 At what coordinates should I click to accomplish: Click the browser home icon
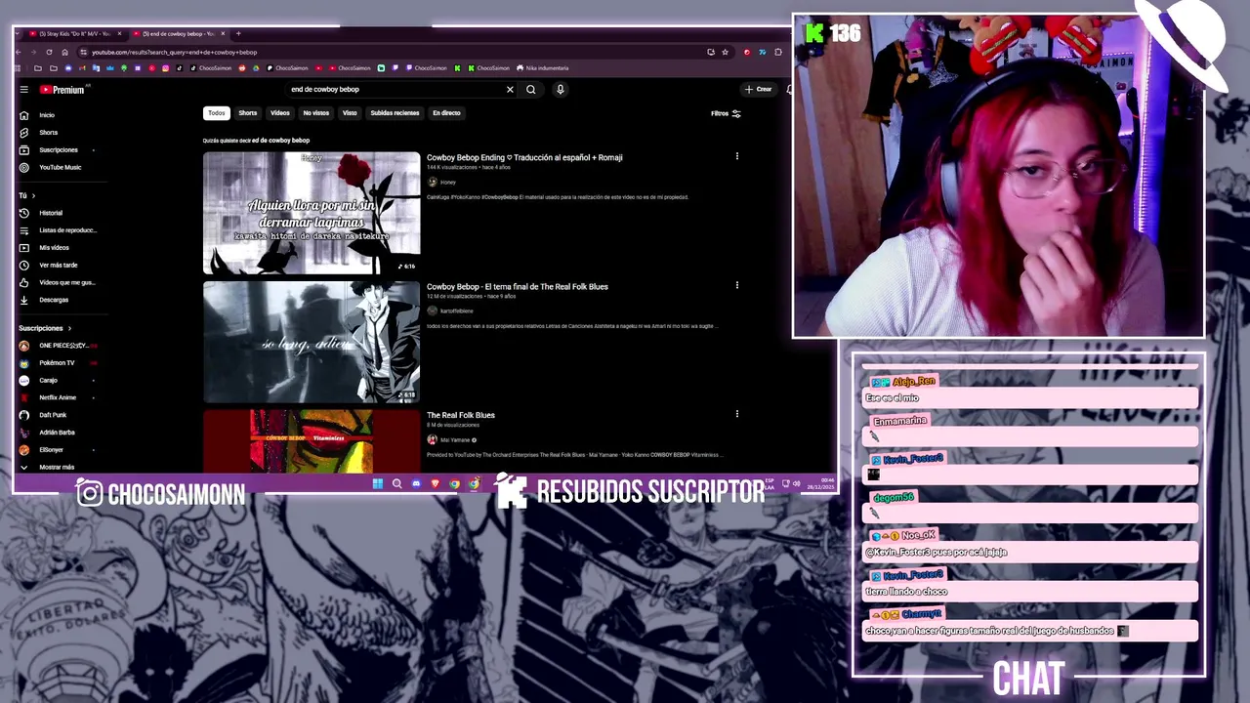[x=64, y=52]
